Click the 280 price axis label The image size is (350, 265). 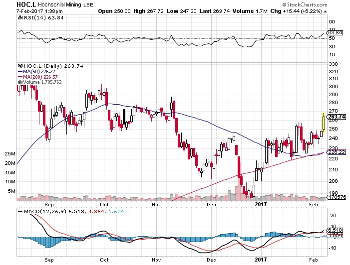[333, 103]
